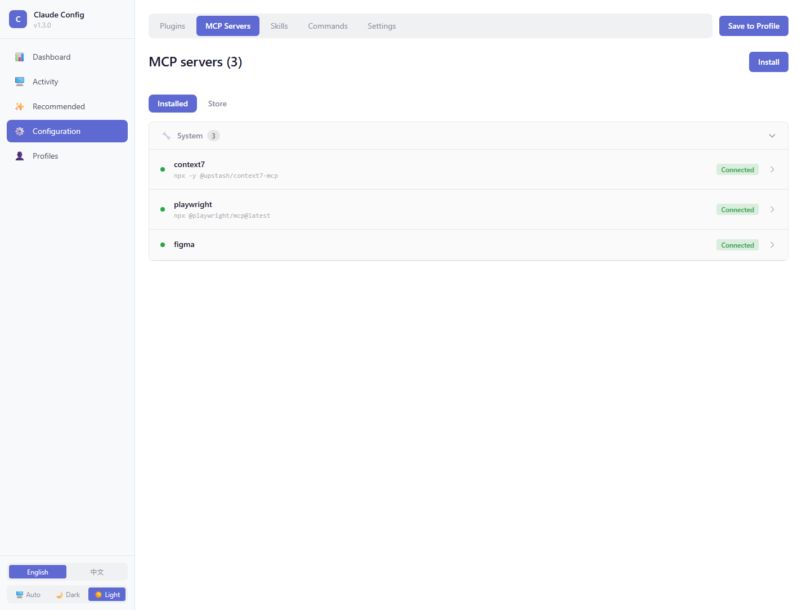Open Profiles in sidebar
The width and height of the screenshot is (802, 610).
[x=67, y=156]
